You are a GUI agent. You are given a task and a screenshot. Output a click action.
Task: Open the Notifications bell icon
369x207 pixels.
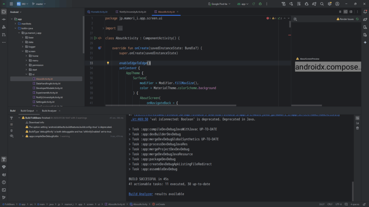tap(364, 11)
